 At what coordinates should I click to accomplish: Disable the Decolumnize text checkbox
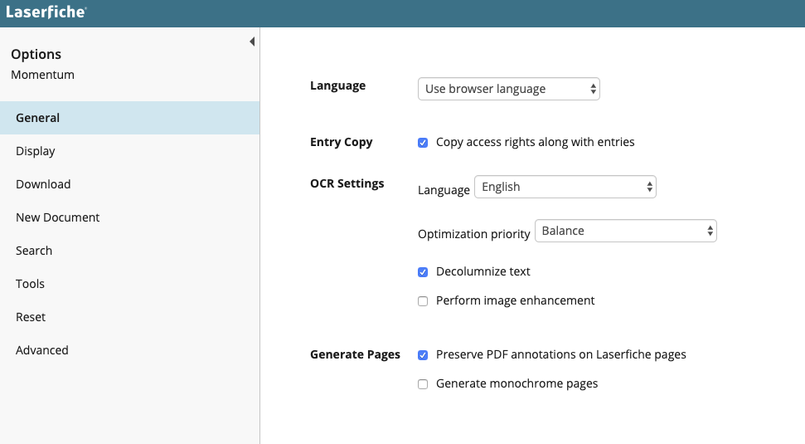(x=423, y=272)
